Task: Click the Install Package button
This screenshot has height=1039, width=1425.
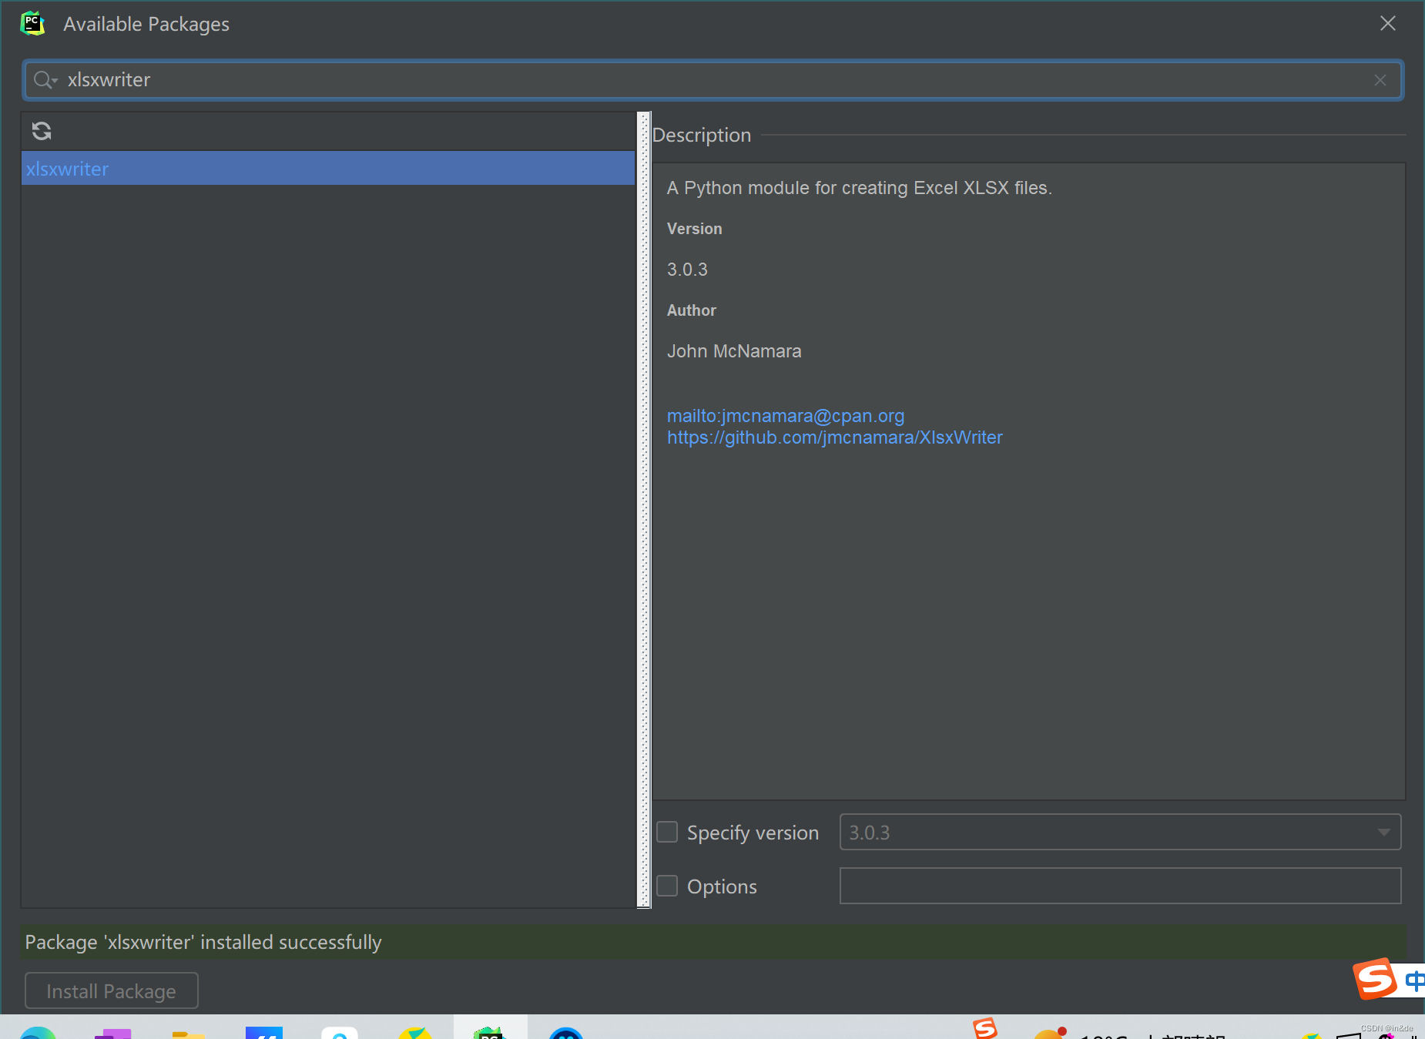Action: (x=112, y=990)
